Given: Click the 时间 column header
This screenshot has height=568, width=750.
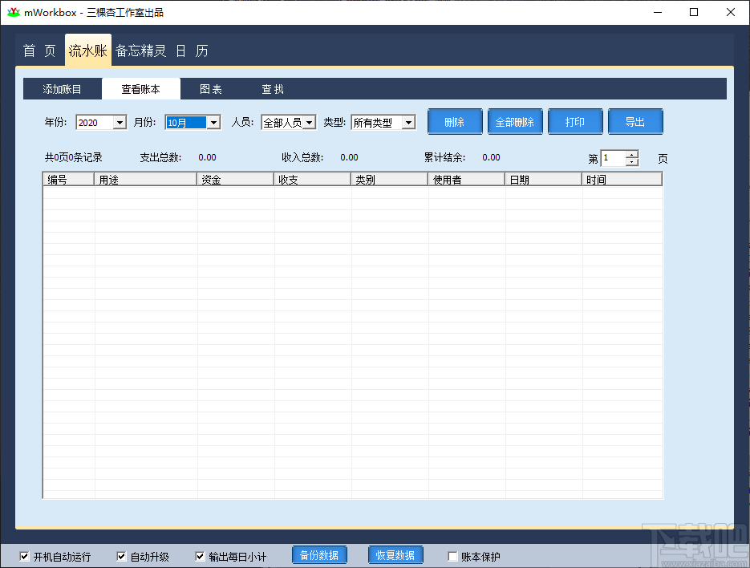Looking at the screenshot, I should coord(622,180).
